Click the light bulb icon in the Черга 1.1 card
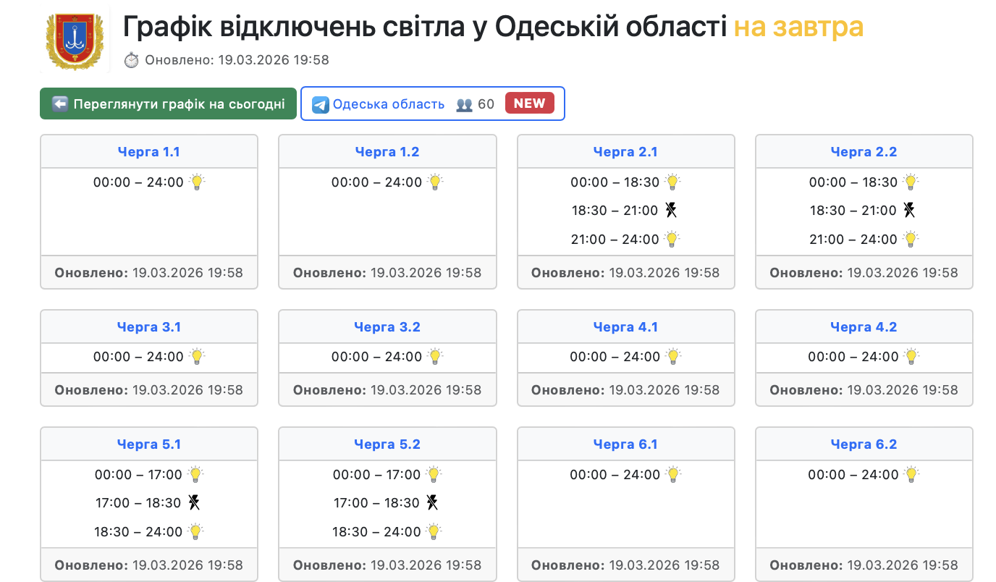Image resolution: width=996 pixels, height=582 pixels. 197,182
